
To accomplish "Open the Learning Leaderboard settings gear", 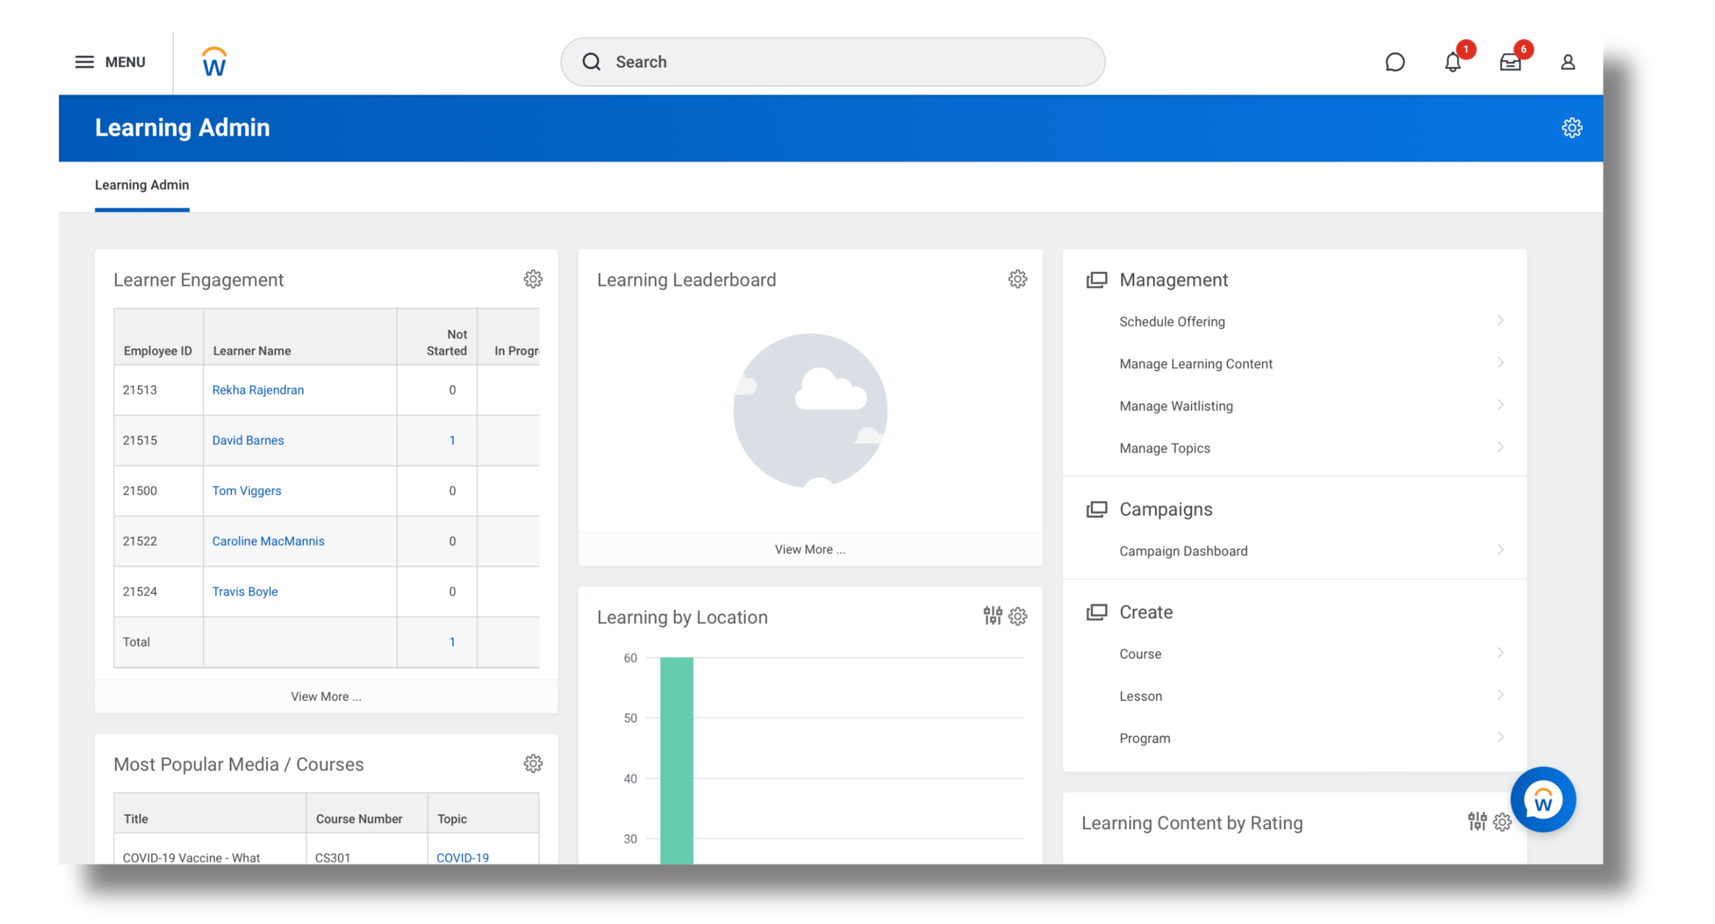I will [x=1017, y=279].
